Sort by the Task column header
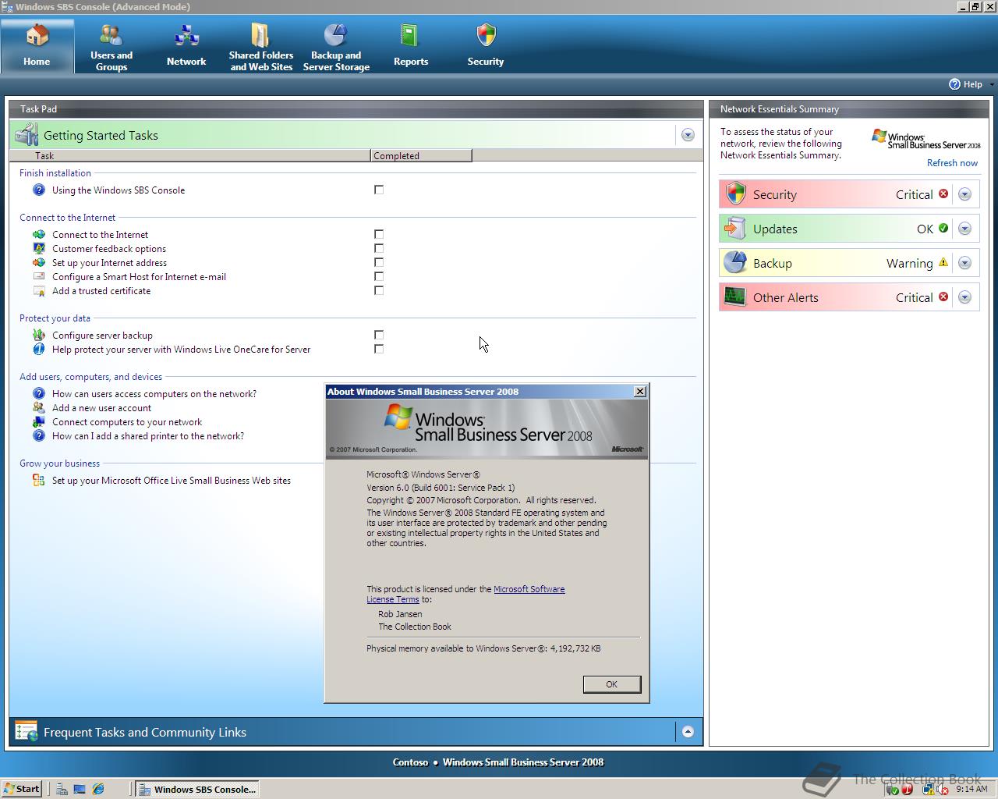 coord(190,155)
